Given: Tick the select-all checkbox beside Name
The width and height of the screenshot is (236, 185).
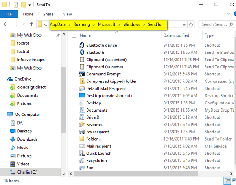Looking at the screenshot, I should (74, 35).
